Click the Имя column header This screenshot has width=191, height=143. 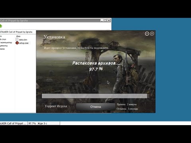(18, 36)
